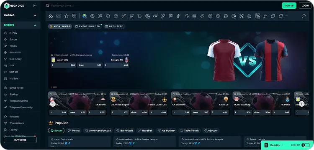Screen dimensions: 314x150
Task: Click the SIGN UP button
Action: [289, 5]
